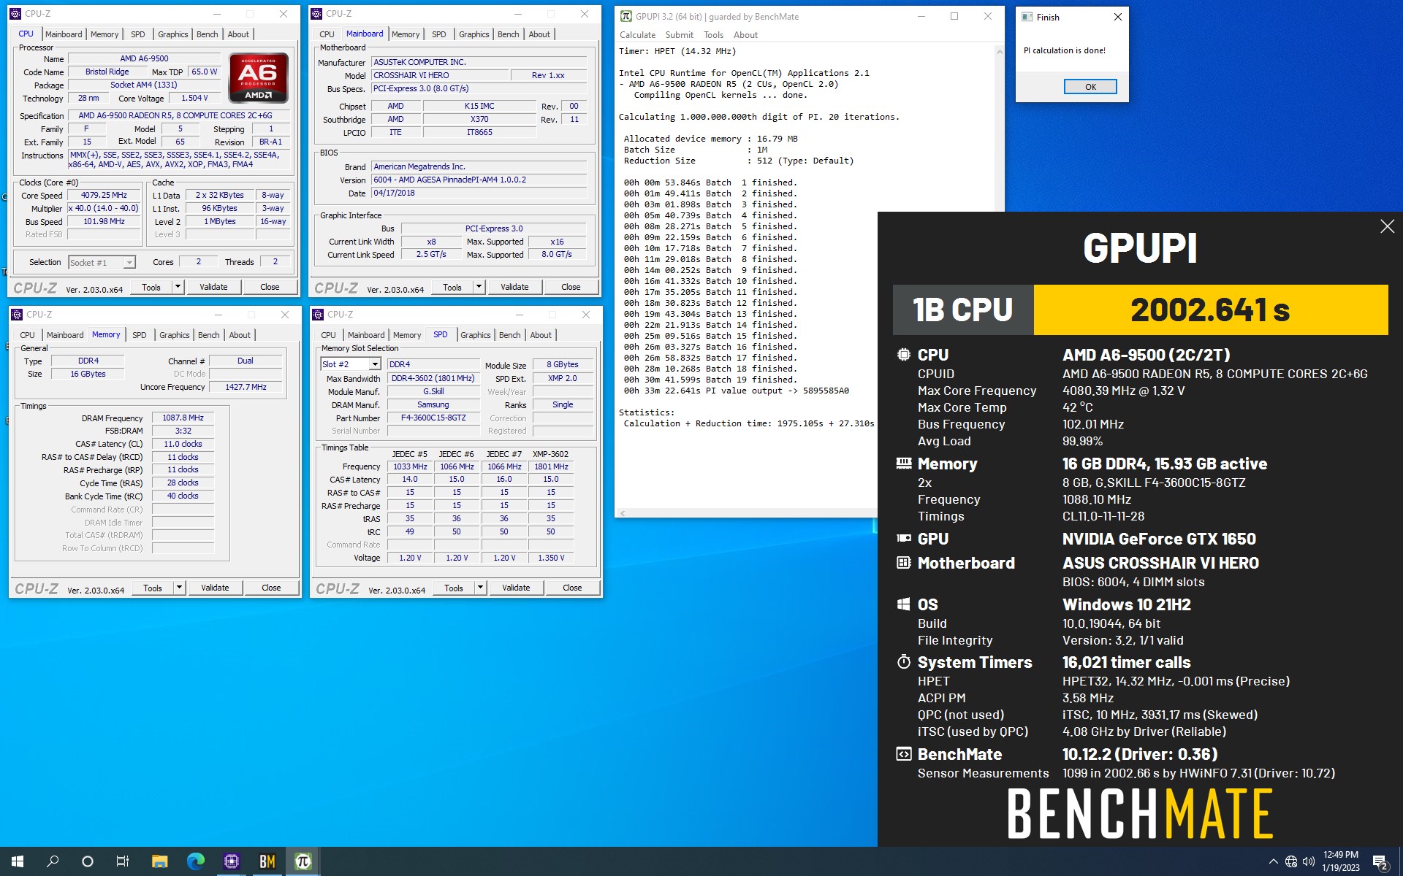The width and height of the screenshot is (1403, 876).
Task: Close the BenchMate GPUPI result overlay
Action: pyautogui.click(x=1387, y=226)
